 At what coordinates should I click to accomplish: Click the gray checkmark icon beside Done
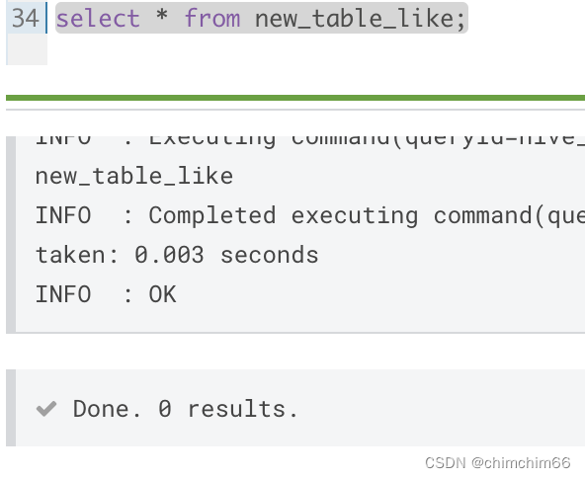click(x=46, y=409)
